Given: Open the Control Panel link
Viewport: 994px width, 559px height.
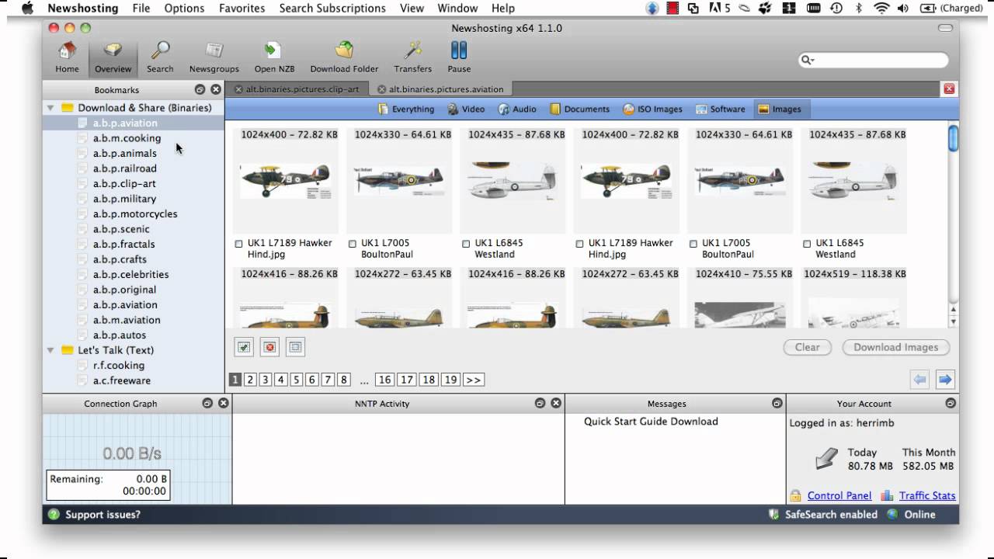Looking at the screenshot, I should pos(839,495).
